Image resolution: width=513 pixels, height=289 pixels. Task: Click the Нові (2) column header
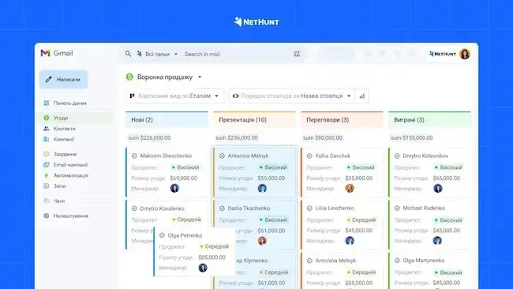pyautogui.click(x=167, y=120)
